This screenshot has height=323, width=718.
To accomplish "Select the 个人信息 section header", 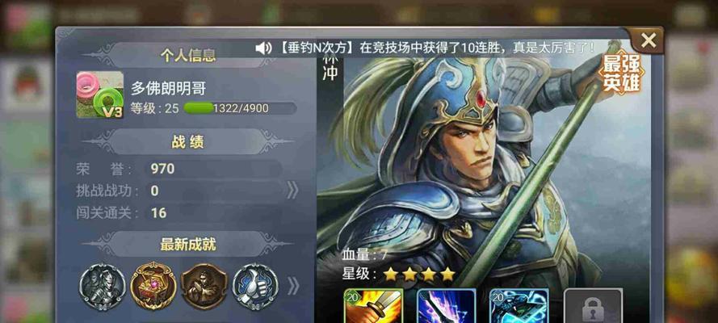I will click(187, 56).
